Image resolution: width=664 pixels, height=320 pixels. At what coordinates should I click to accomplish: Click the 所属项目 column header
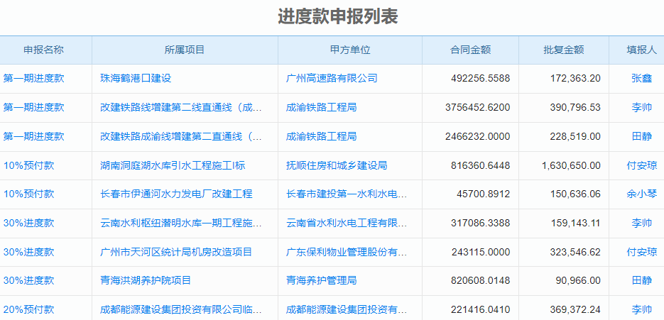(185, 50)
